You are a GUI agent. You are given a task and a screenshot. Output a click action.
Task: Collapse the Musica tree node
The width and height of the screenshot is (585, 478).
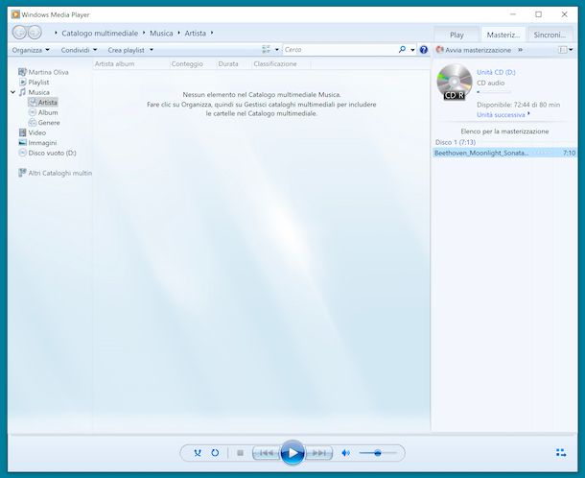pyautogui.click(x=13, y=92)
